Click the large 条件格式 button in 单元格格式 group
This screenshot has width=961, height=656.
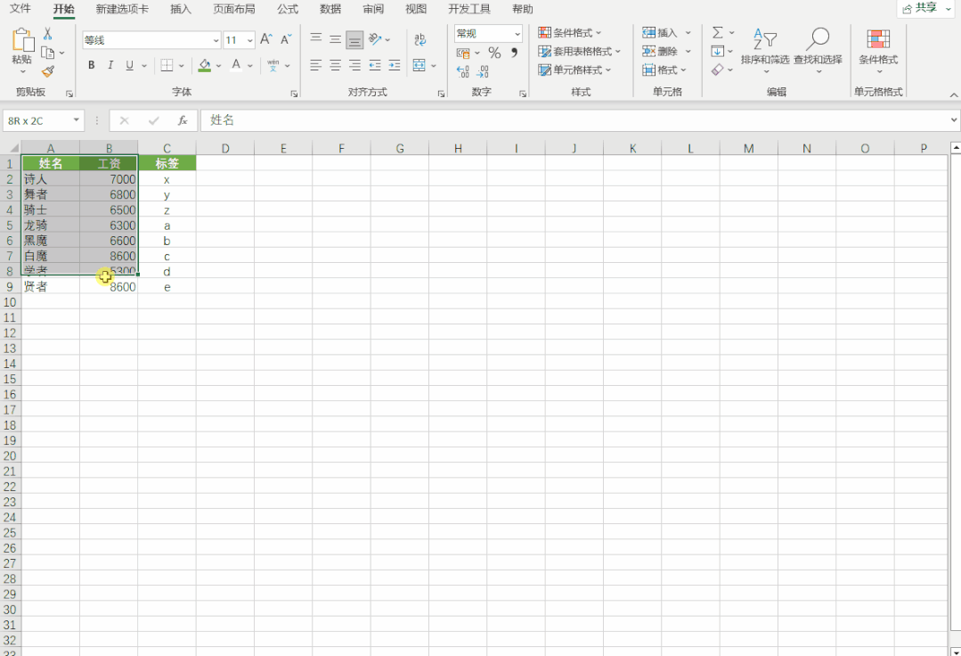tap(878, 50)
